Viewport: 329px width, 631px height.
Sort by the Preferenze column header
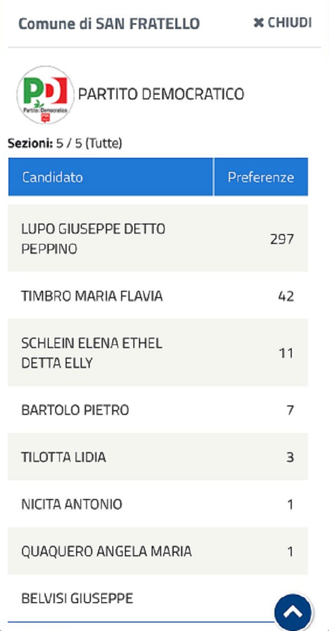[261, 177]
